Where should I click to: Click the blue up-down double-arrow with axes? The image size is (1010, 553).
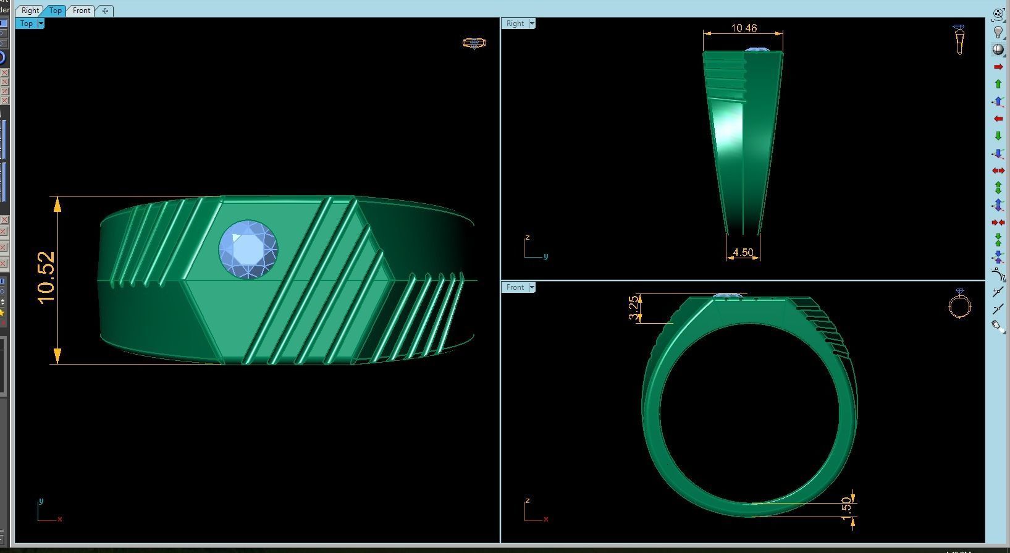(x=998, y=205)
